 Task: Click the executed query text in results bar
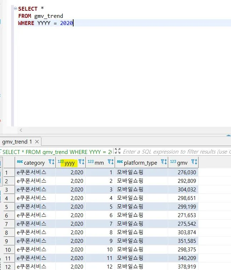[57, 152]
